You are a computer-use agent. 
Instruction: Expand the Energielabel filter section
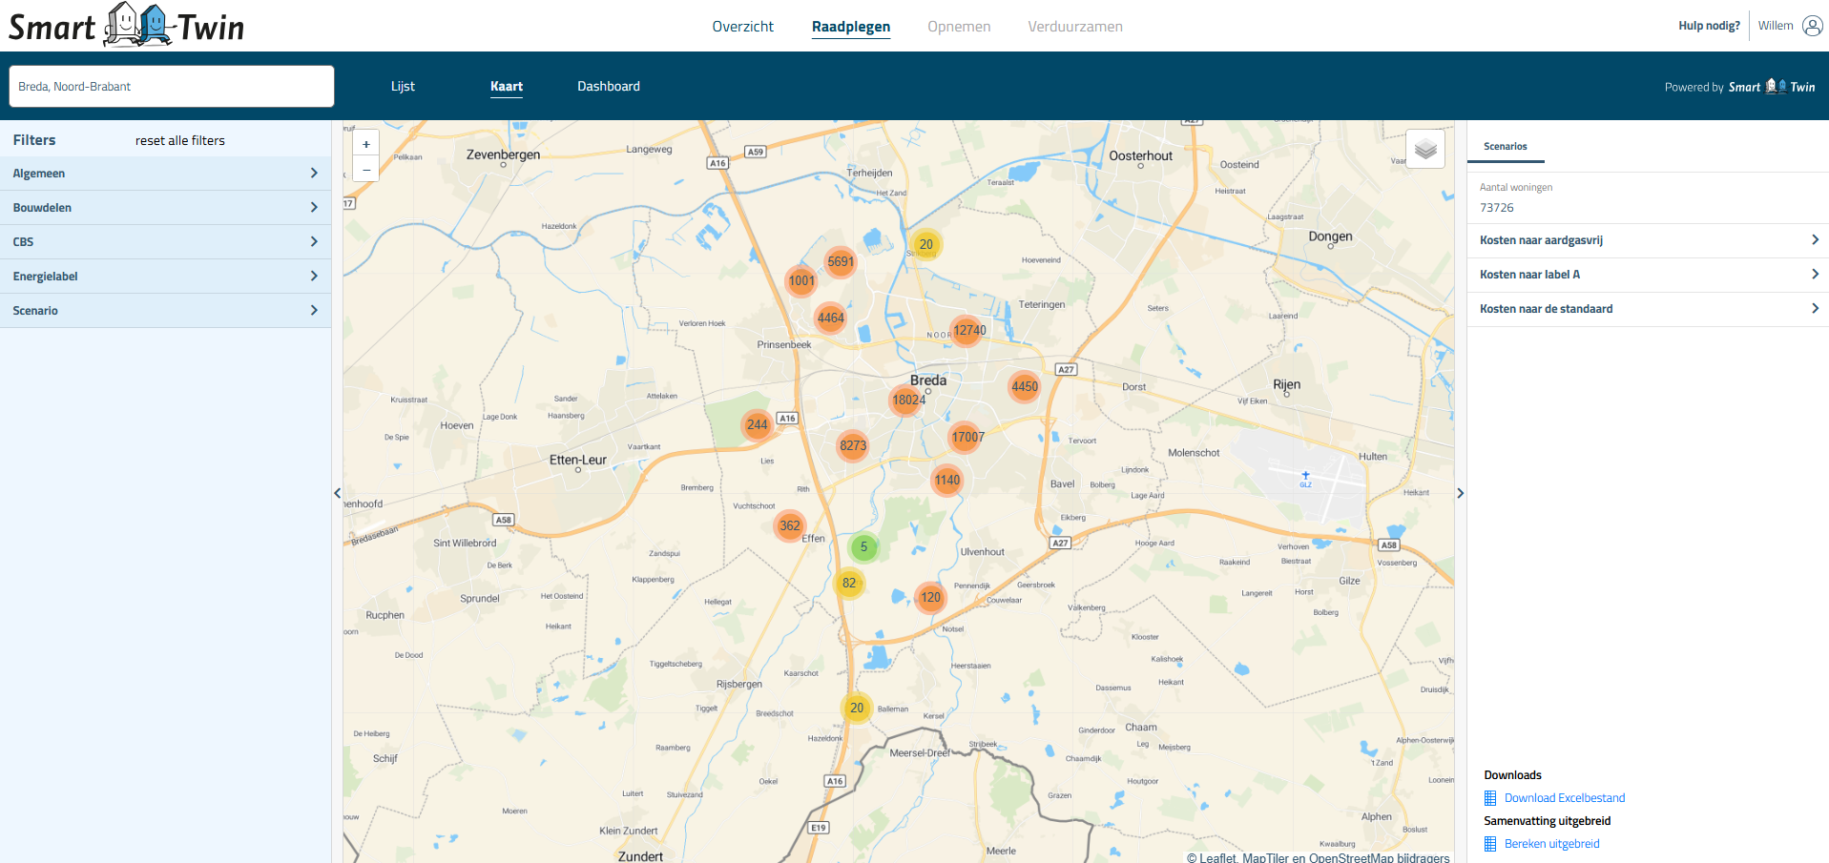[165, 277]
